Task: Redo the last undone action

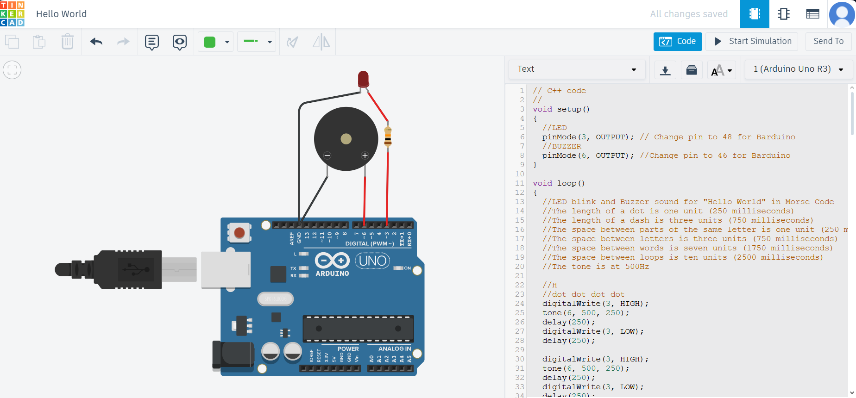Action: click(x=123, y=42)
